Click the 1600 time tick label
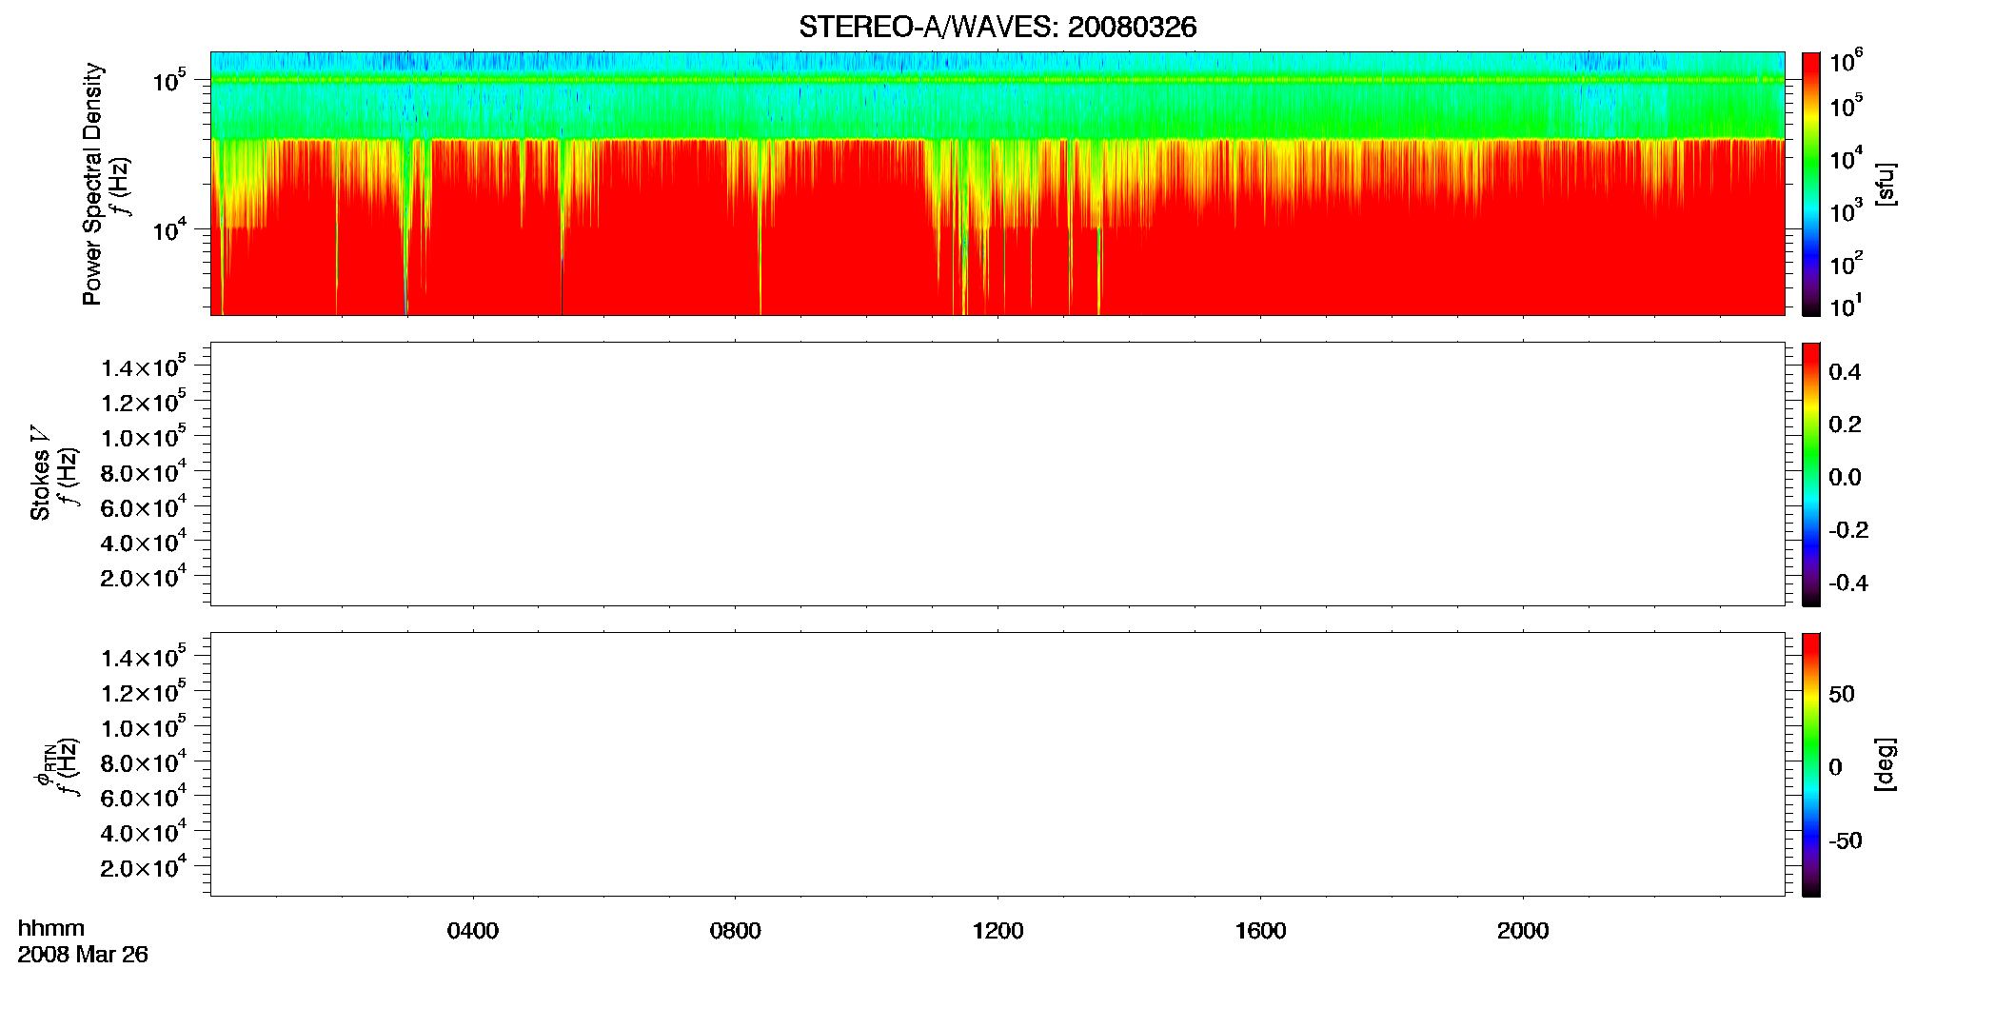The width and height of the screenshot is (1995, 1028). [x=1260, y=931]
